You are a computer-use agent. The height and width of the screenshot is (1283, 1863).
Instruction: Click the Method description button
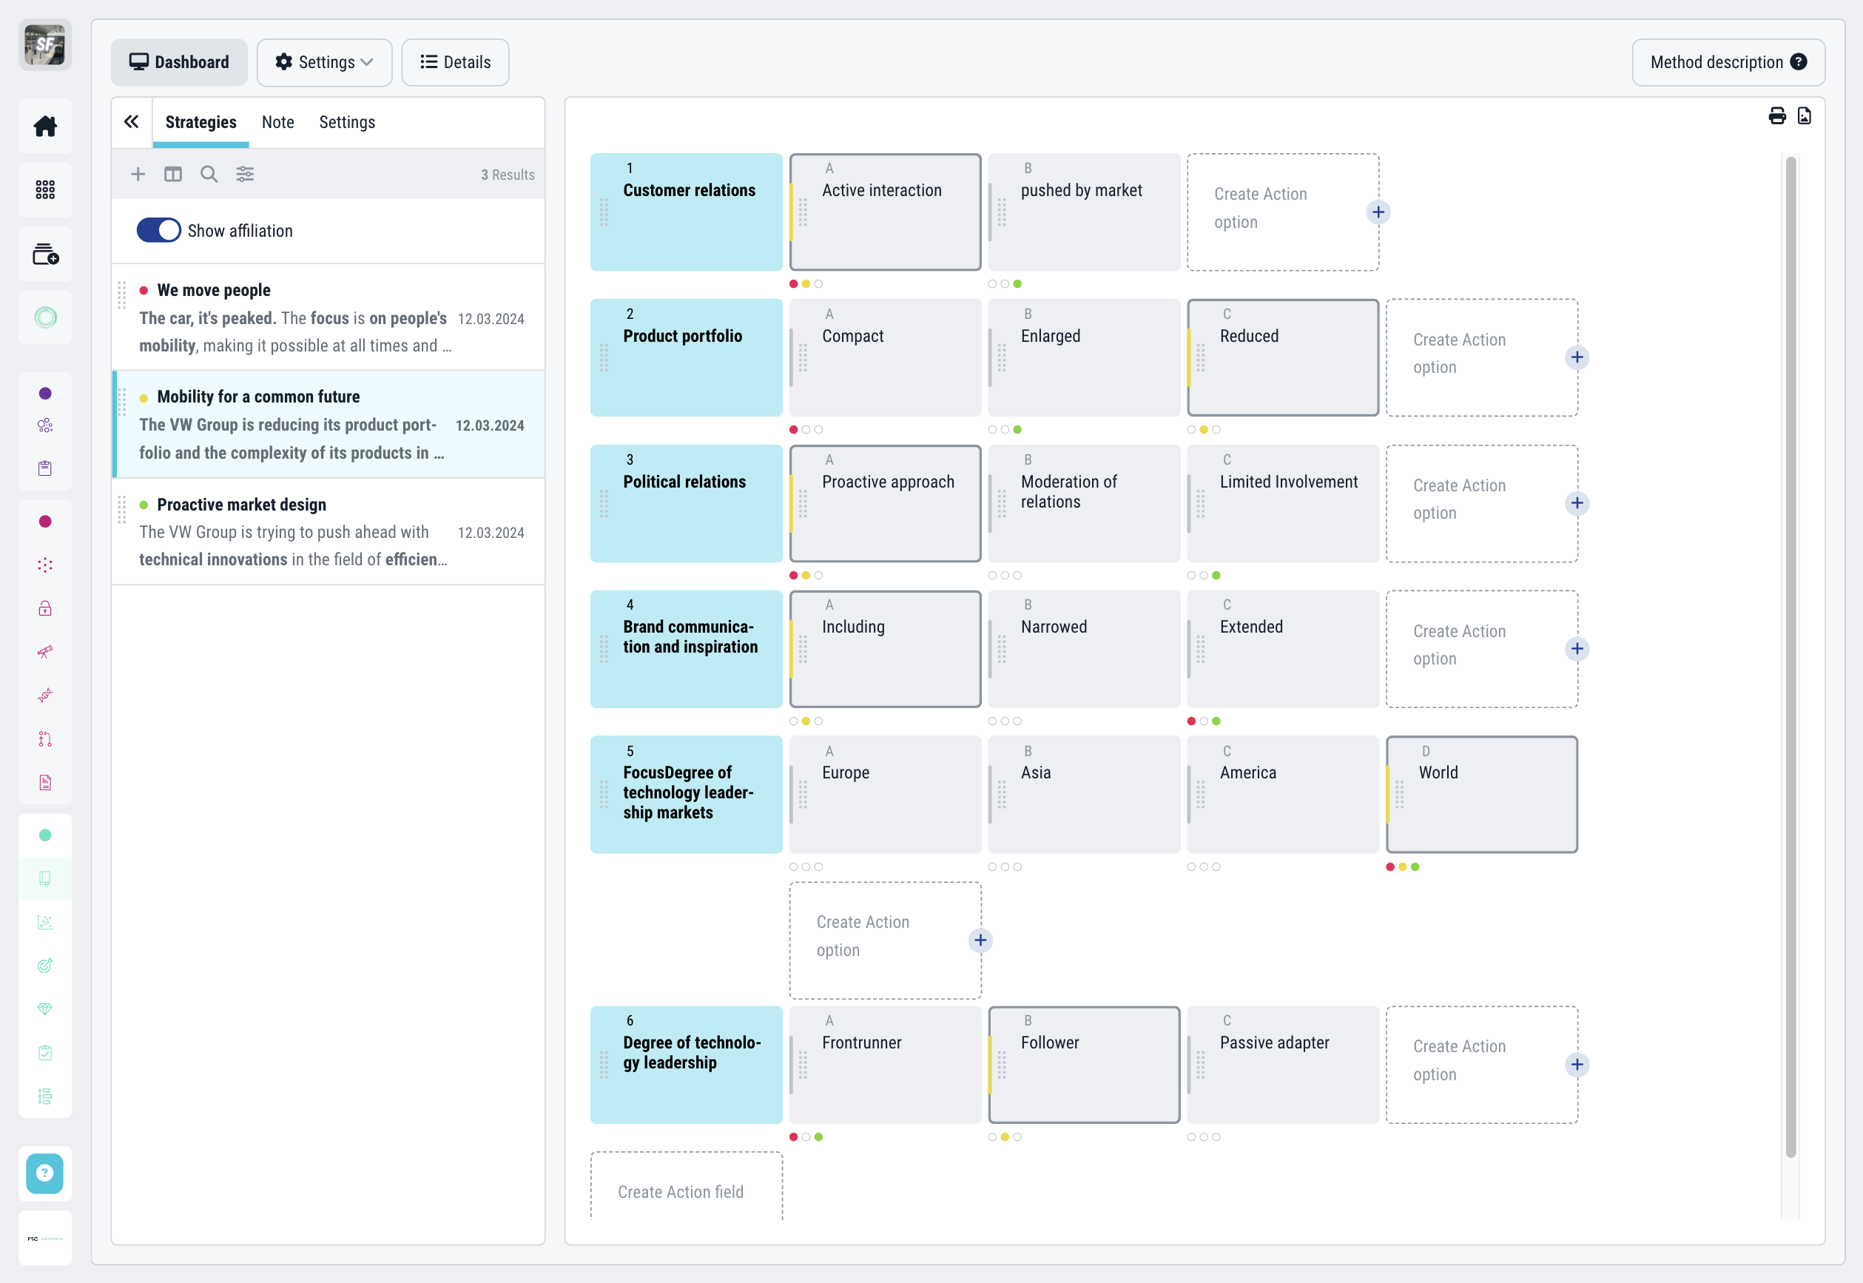pos(1729,62)
